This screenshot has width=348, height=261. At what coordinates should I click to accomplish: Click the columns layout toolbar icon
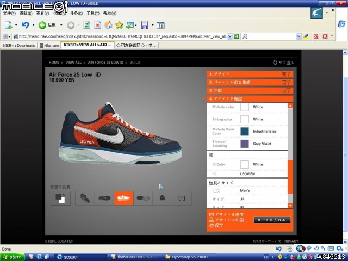click(x=160, y=25)
